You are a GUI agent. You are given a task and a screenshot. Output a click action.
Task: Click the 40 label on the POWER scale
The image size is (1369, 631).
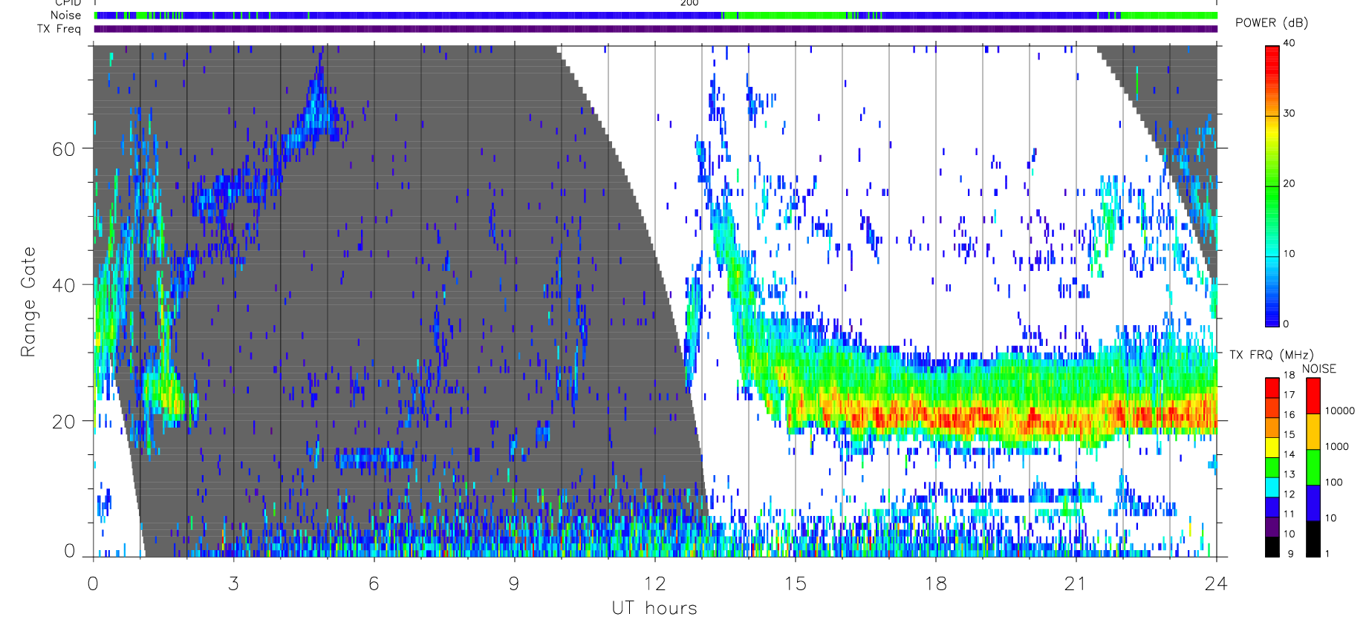tap(1289, 43)
